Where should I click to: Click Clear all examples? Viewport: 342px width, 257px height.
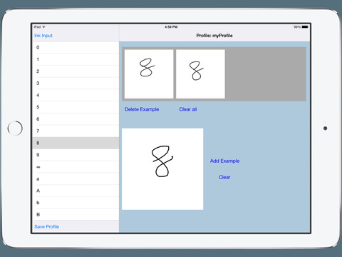(x=188, y=109)
